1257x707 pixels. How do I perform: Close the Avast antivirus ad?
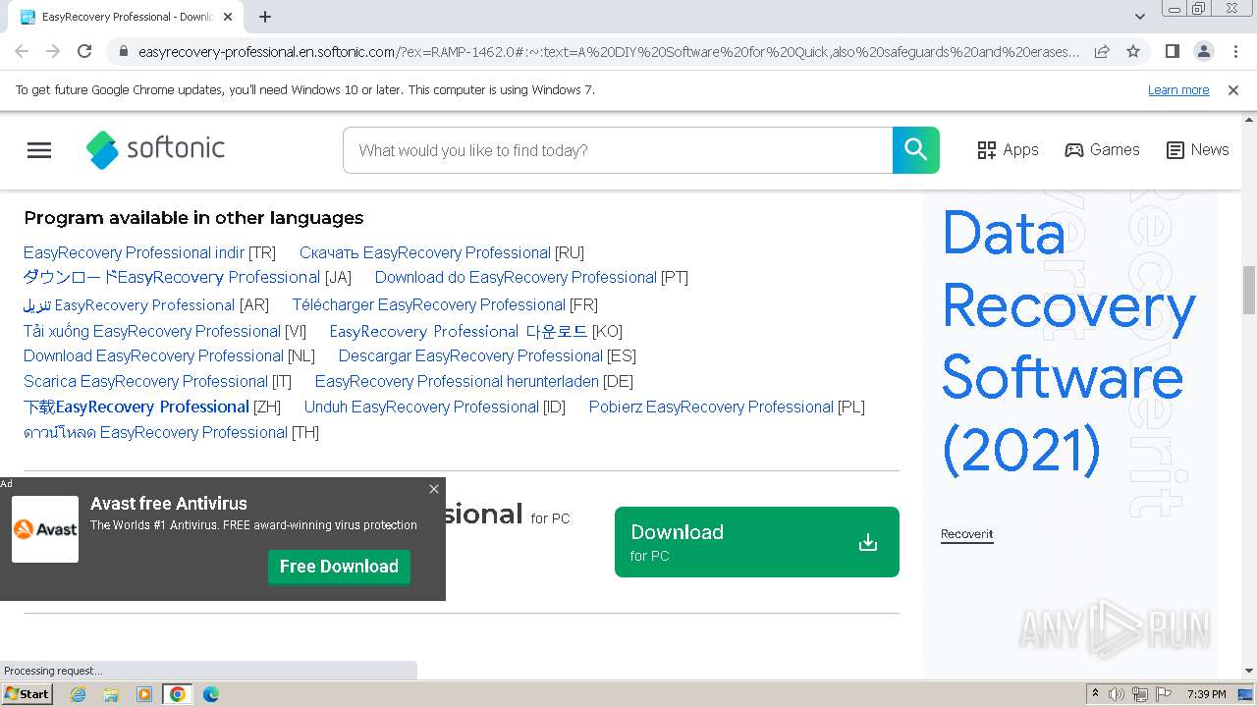point(434,489)
